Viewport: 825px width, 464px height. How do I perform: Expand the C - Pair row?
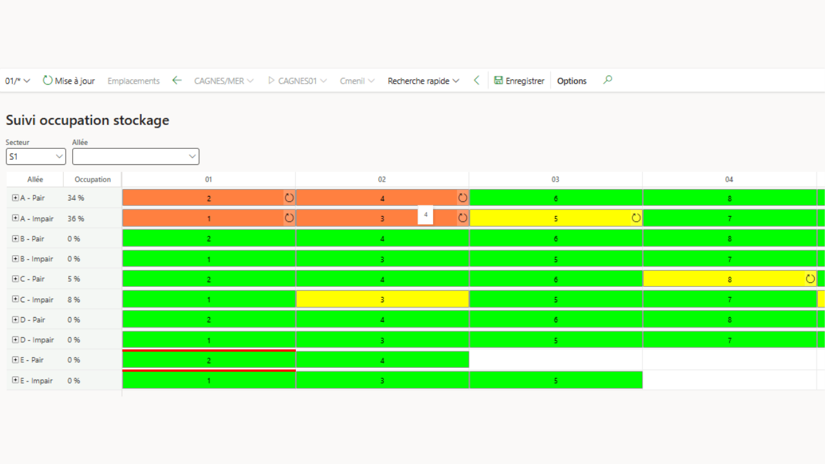point(15,279)
